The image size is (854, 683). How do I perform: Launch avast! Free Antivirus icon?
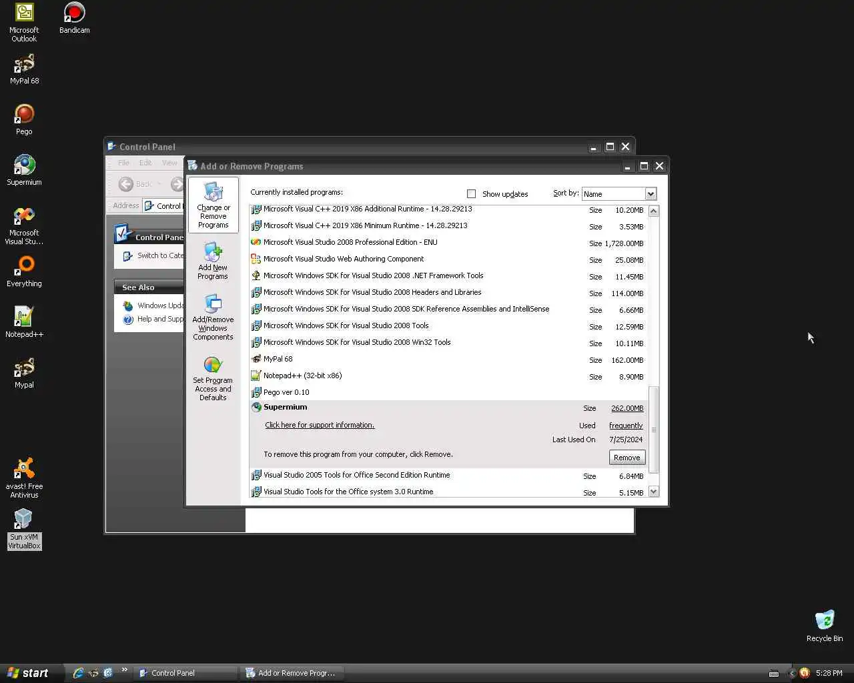[24, 478]
